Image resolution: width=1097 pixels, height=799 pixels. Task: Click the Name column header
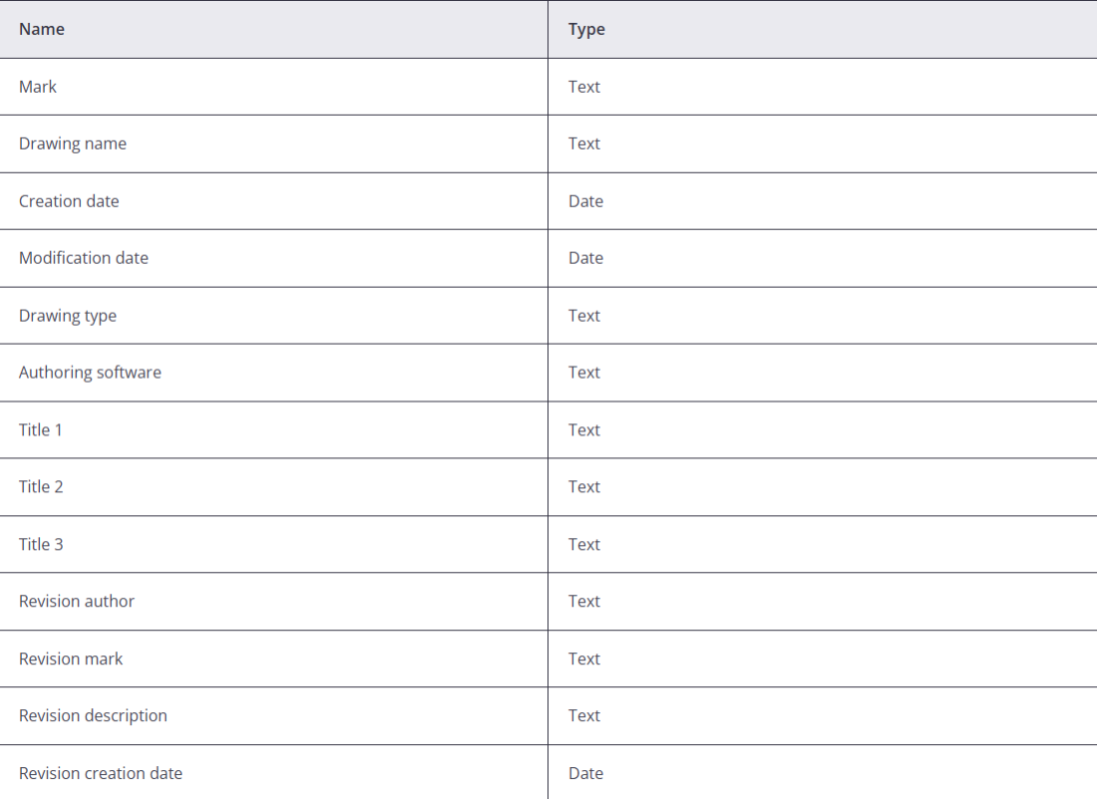pos(42,29)
